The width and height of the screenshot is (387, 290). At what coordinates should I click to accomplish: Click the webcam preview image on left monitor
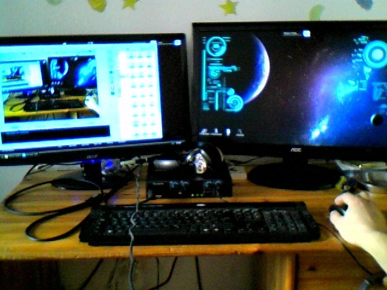[50, 89]
